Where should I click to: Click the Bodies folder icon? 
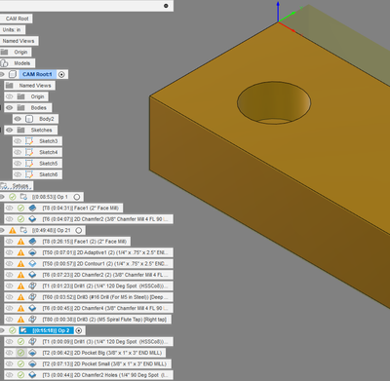coord(20,107)
